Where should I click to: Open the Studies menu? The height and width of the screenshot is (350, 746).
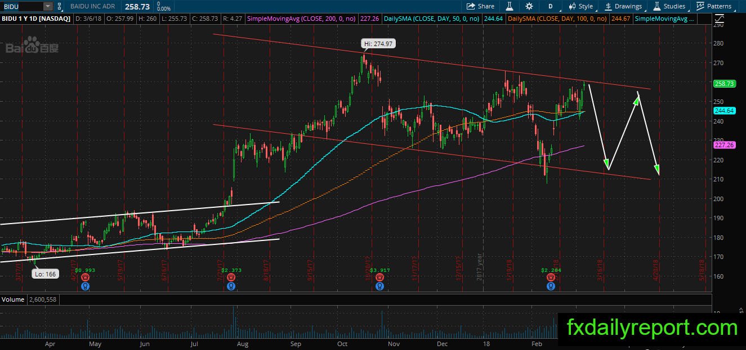tap(669, 6)
